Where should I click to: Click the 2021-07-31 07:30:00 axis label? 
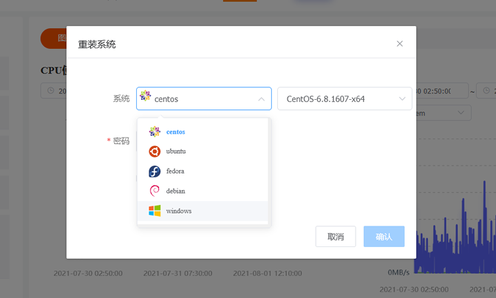point(177,273)
